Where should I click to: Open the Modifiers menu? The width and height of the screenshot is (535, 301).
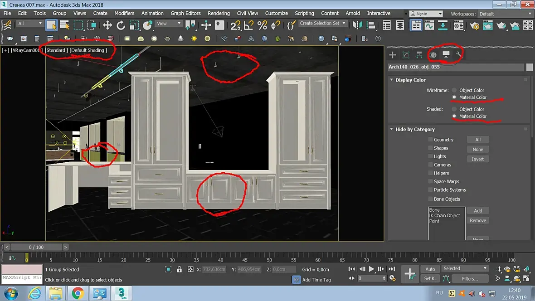point(124,13)
